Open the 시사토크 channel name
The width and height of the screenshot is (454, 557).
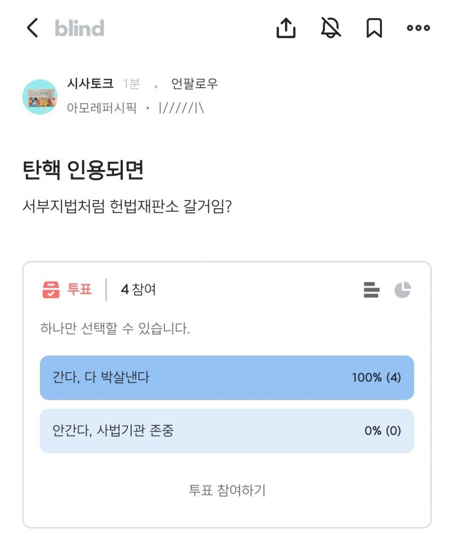[x=90, y=84]
